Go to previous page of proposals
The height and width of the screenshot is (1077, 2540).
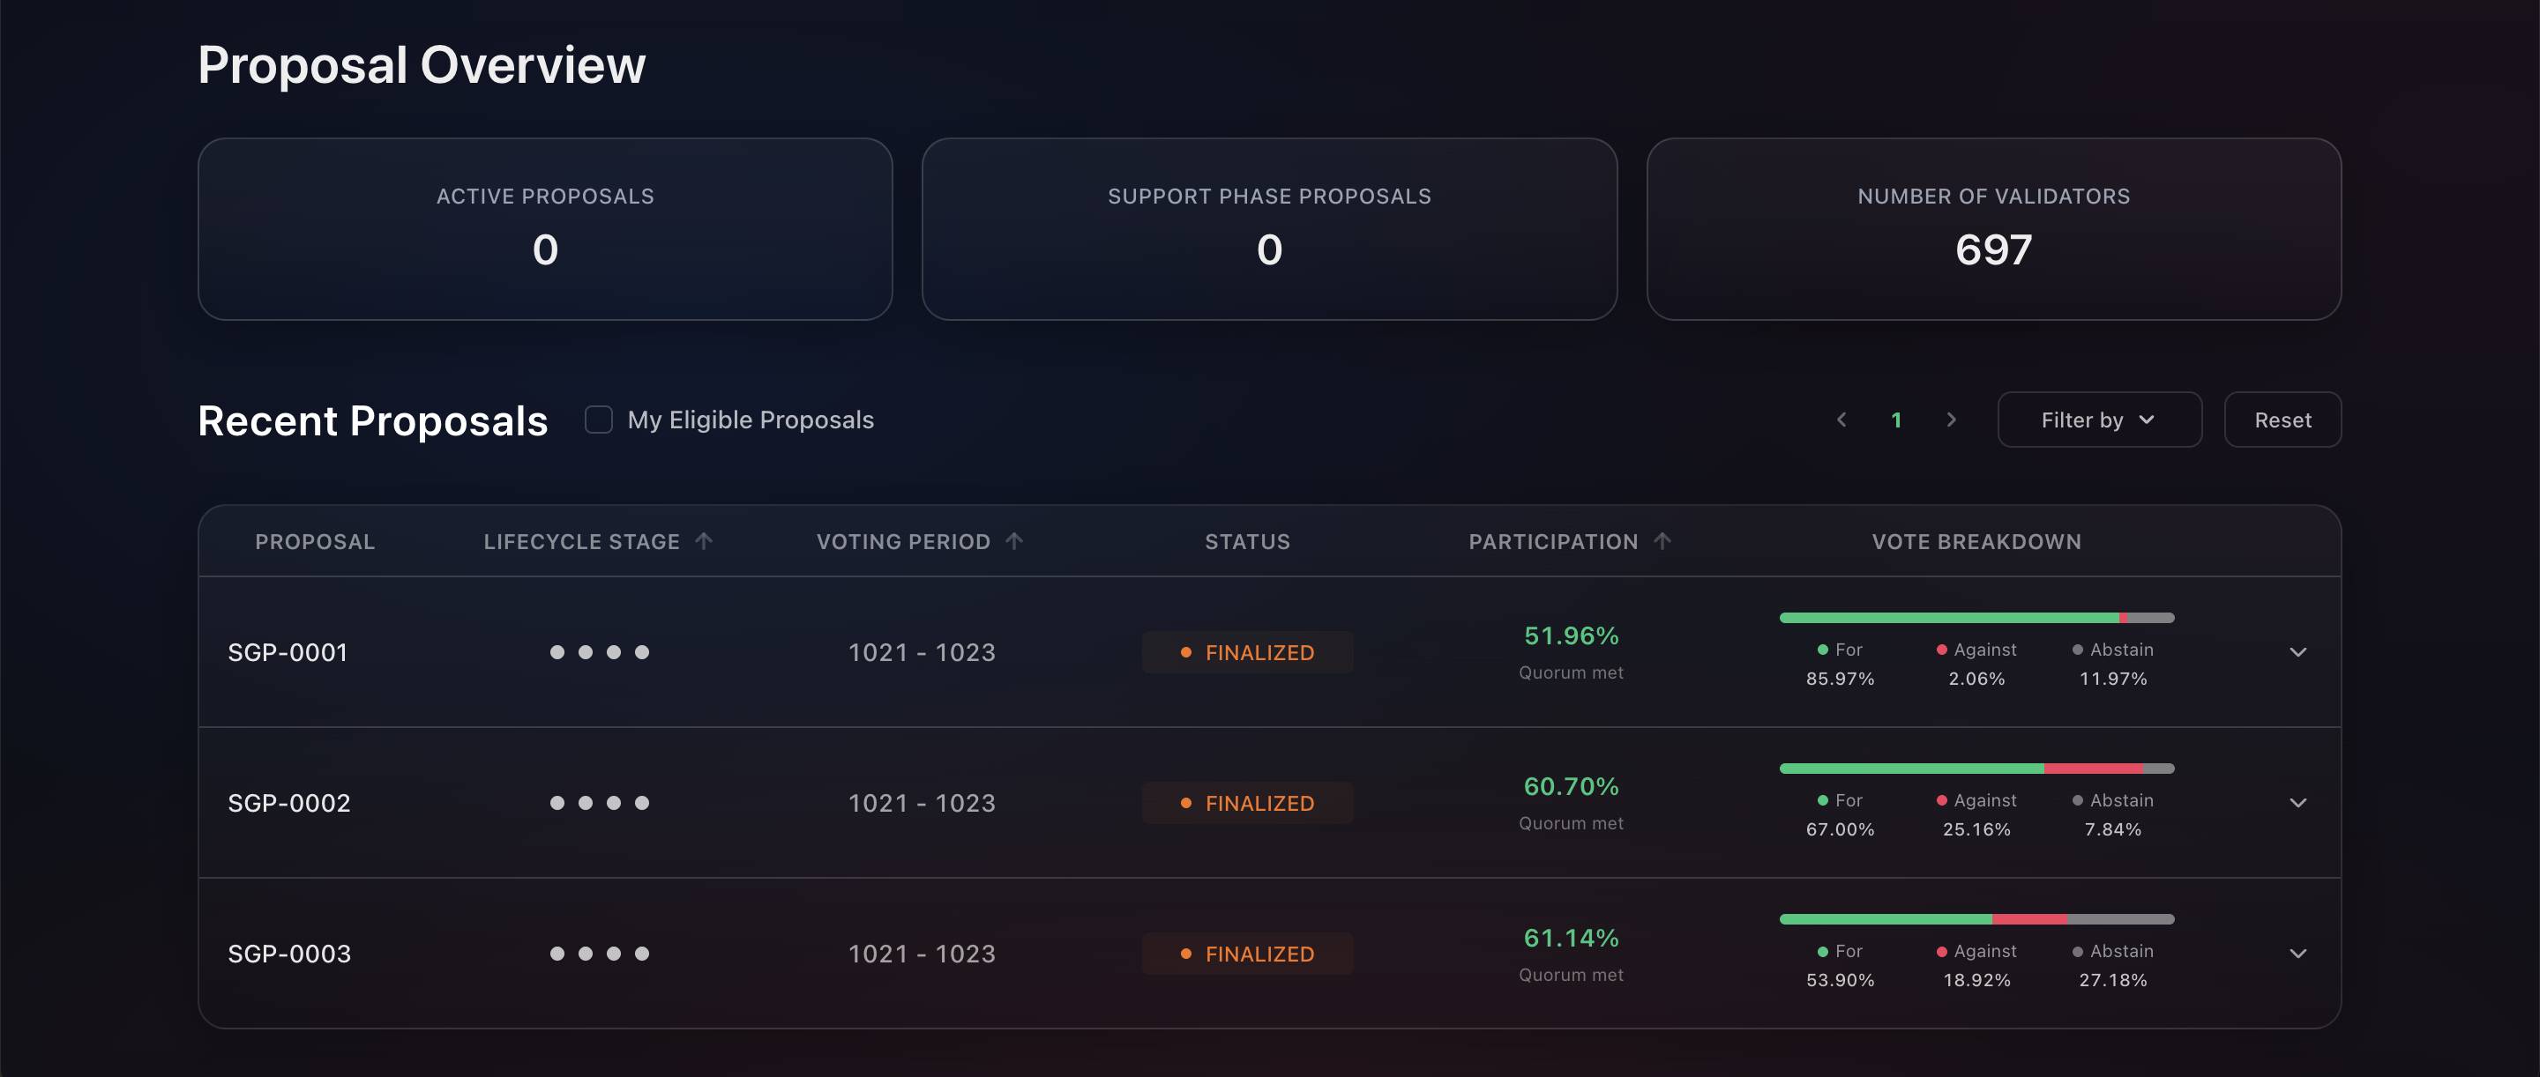(x=1841, y=420)
